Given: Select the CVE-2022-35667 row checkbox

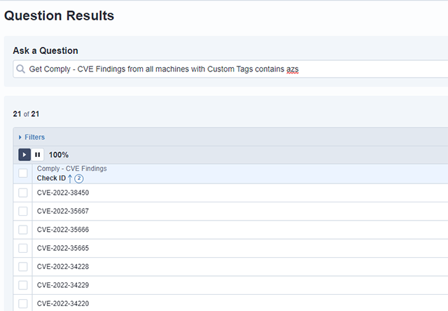Looking at the screenshot, I should point(23,211).
